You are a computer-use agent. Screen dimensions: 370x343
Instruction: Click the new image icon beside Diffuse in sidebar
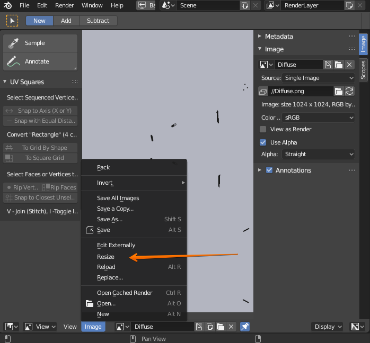coord(328,65)
